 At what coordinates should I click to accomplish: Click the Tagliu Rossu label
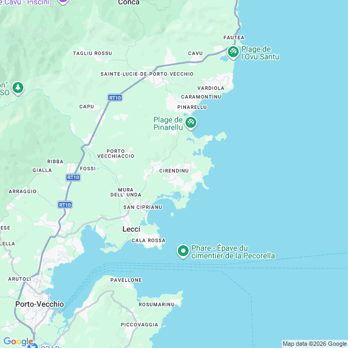[92, 53]
